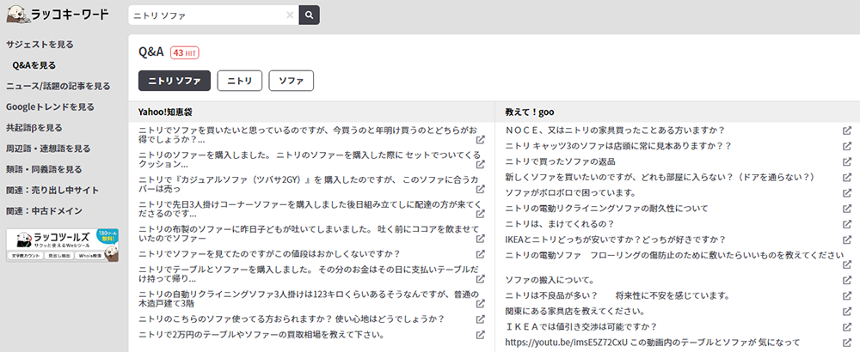This screenshot has height=352, width=860.
Task: Open external link for ソファがボロボロで困っています
Action: pyautogui.click(x=847, y=193)
